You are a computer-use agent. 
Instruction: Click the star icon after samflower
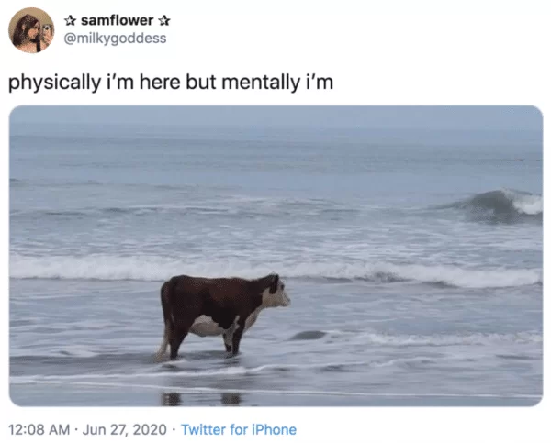(x=164, y=21)
